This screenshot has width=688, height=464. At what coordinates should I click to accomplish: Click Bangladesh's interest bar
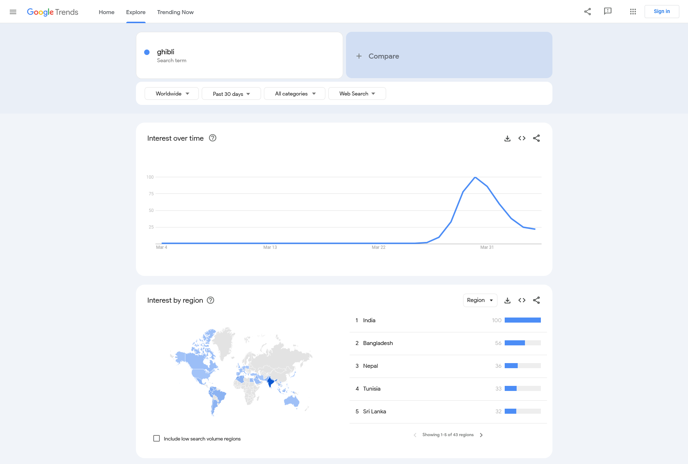(x=523, y=343)
